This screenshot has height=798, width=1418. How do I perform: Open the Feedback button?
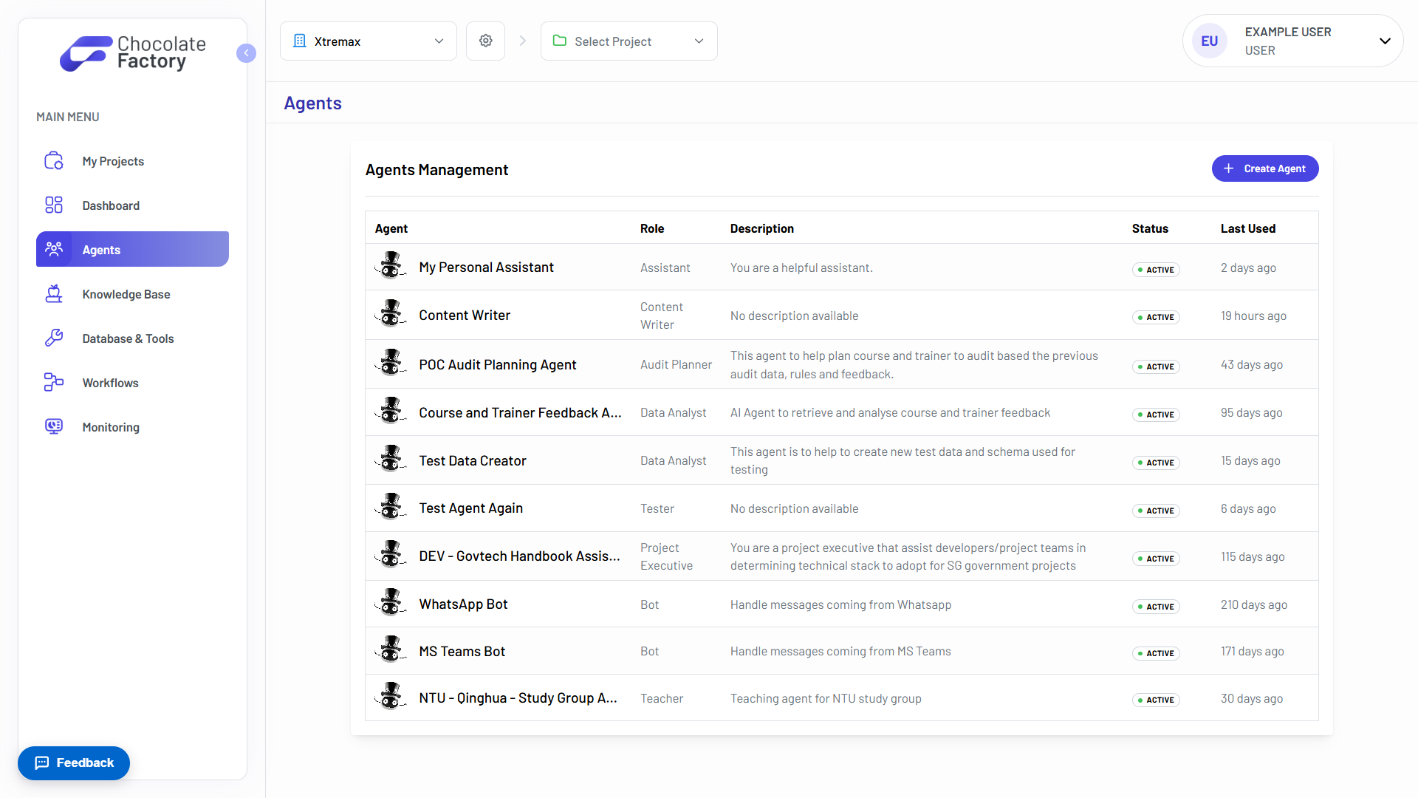tap(74, 763)
